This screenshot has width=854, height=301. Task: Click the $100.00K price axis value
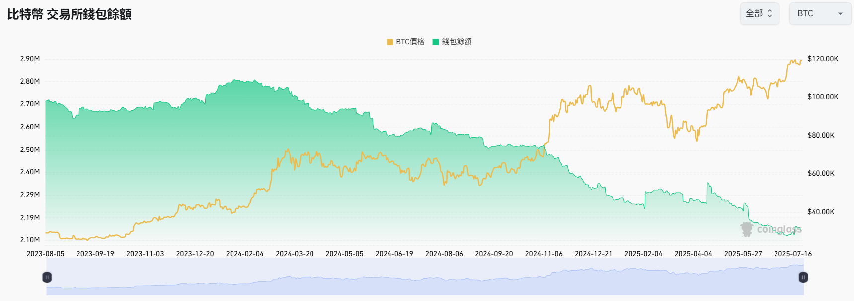[823, 97]
